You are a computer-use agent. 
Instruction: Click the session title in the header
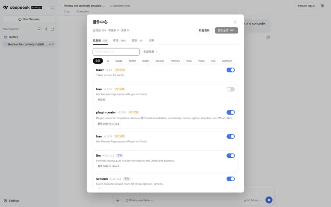84,6
